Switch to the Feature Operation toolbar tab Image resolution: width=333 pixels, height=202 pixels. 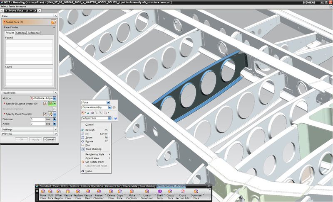[92, 186]
